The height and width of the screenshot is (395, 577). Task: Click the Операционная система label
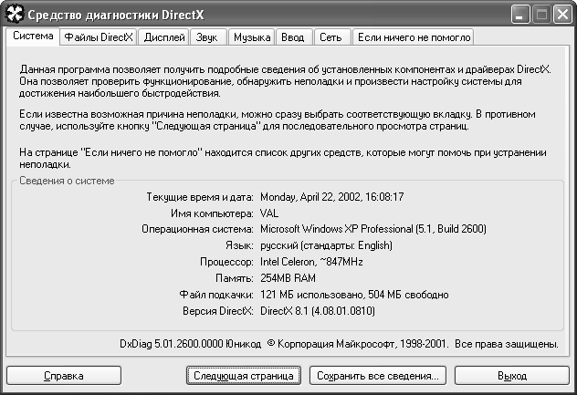tap(197, 229)
